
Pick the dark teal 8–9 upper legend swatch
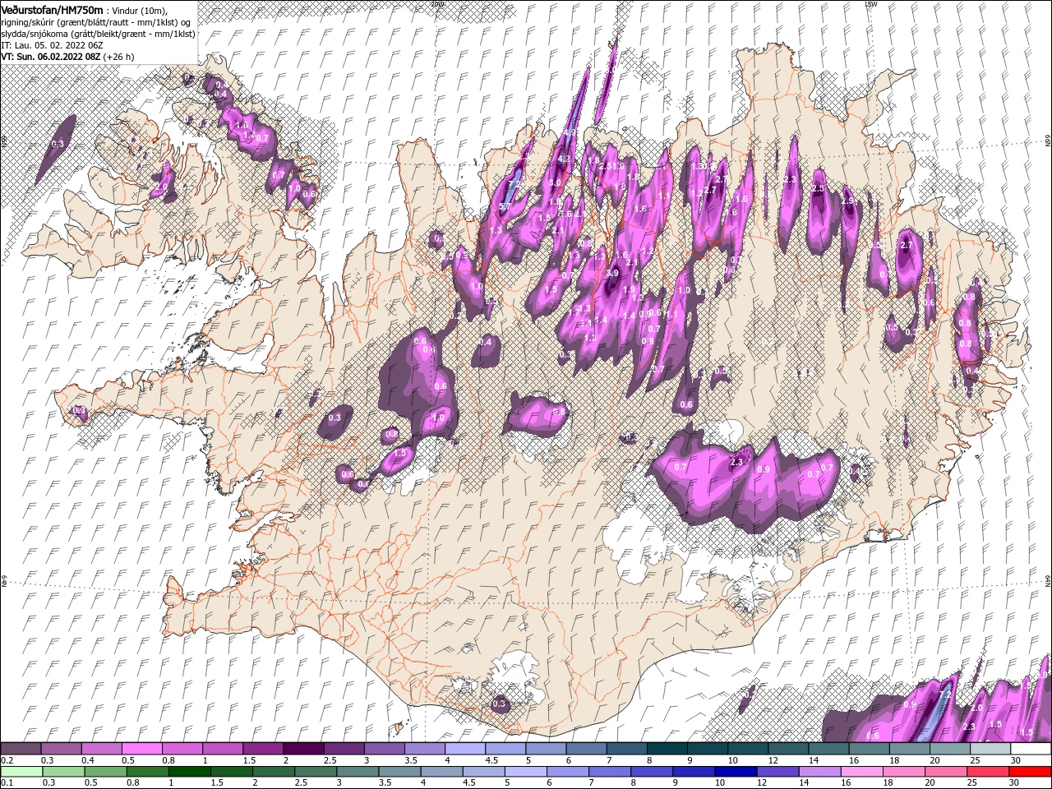click(667, 749)
